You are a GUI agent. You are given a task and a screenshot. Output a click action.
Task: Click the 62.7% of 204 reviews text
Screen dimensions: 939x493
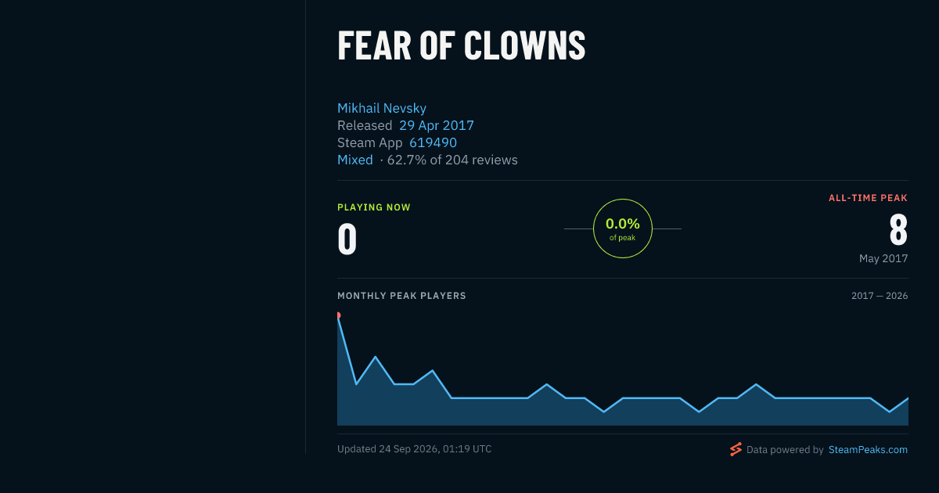(452, 160)
